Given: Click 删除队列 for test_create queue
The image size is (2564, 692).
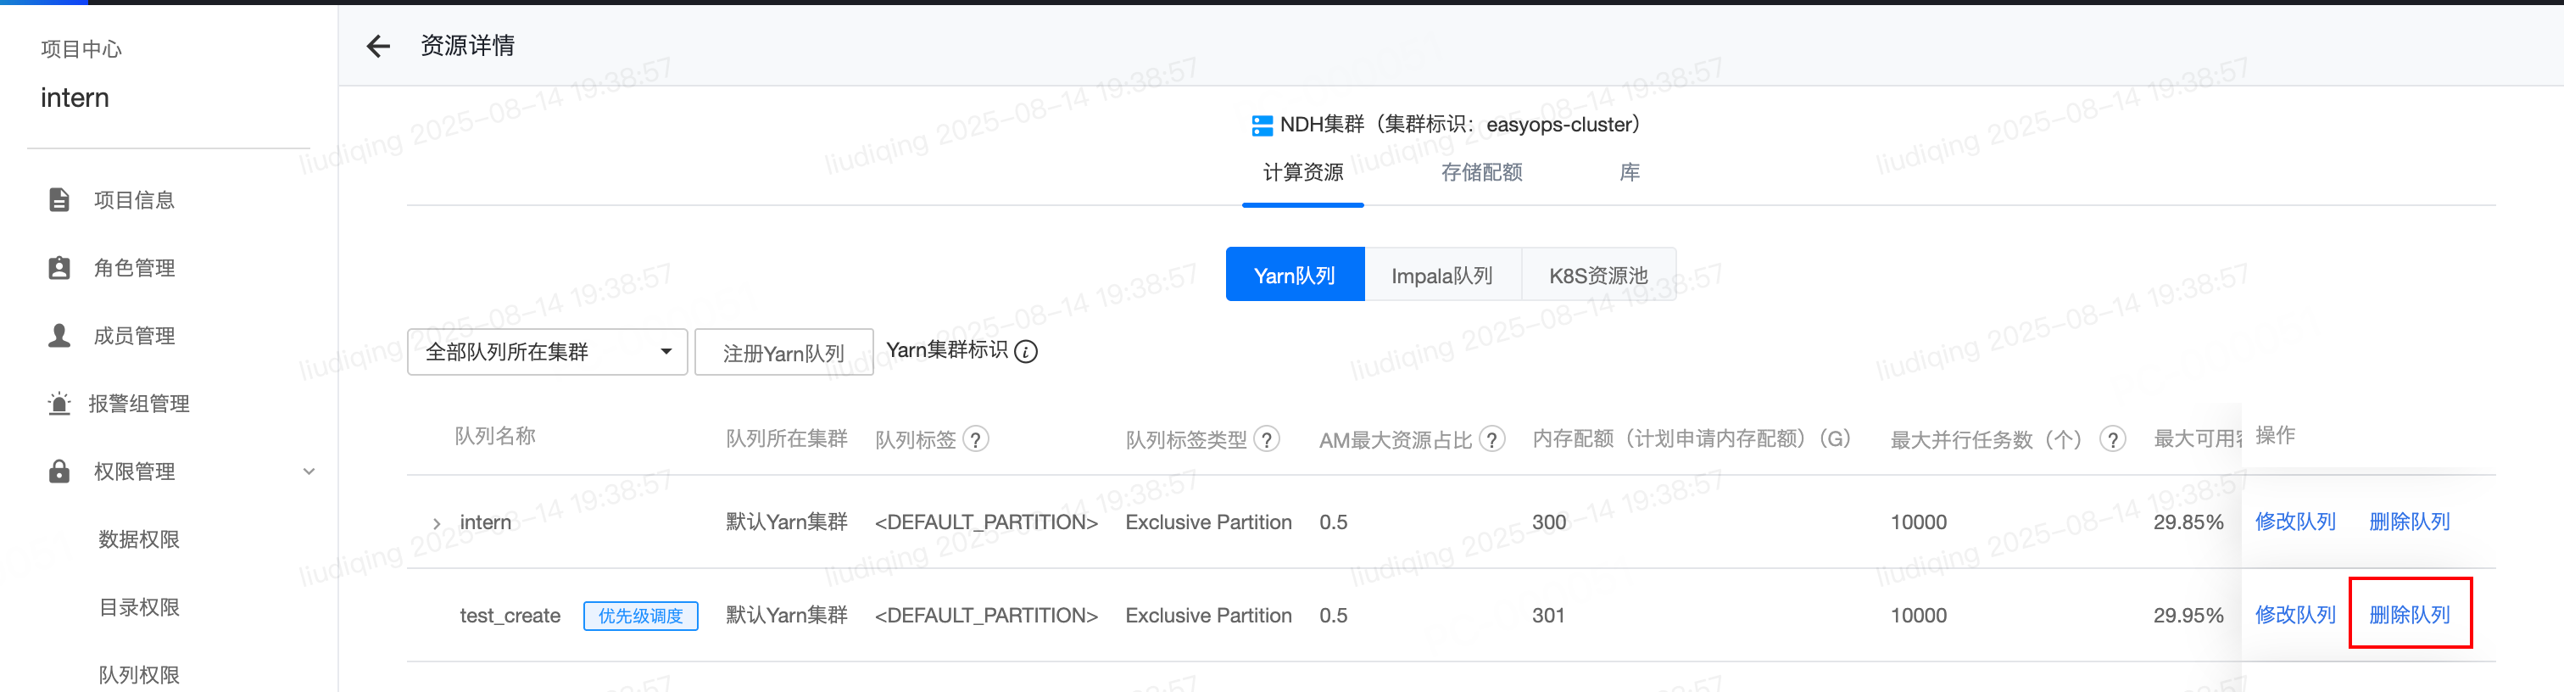Looking at the screenshot, I should (2409, 614).
